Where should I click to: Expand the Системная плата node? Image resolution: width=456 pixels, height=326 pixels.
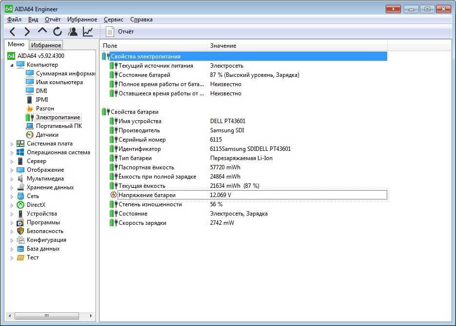pos(12,144)
